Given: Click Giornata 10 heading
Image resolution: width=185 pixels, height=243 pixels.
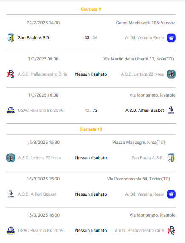Looking at the screenshot, I should 91,129.
